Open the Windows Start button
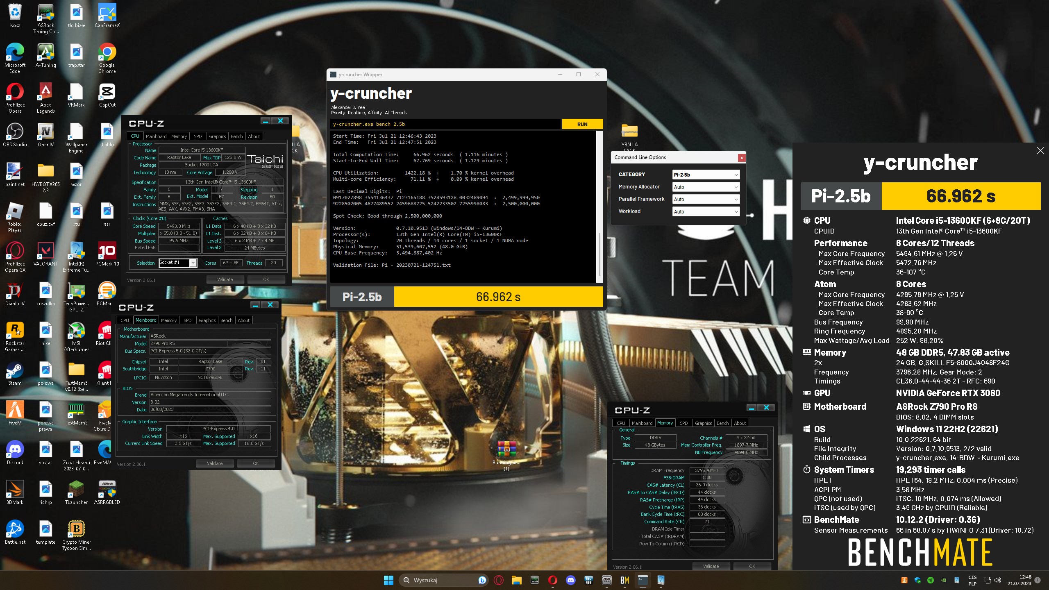The height and width of the screenshot is (590, 1049). tap(388, 580)
